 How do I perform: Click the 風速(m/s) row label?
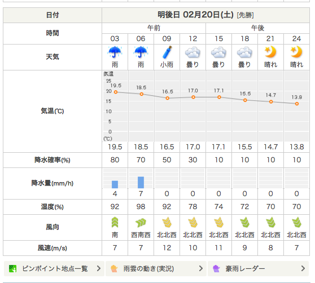click(x=53, y=248)
